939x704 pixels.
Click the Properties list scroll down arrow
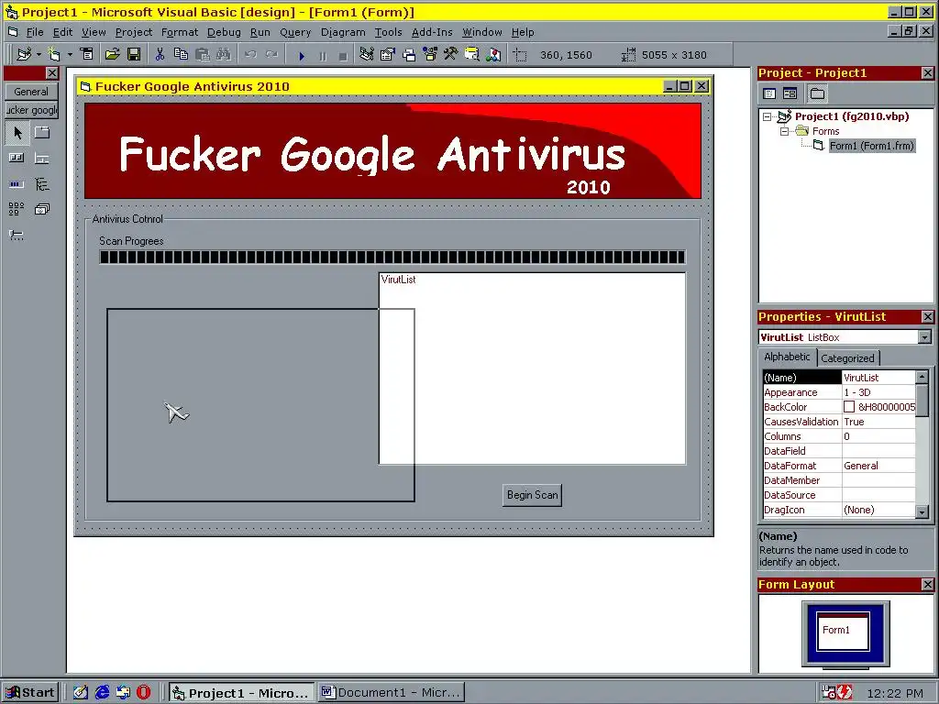(x=922, y=511)
